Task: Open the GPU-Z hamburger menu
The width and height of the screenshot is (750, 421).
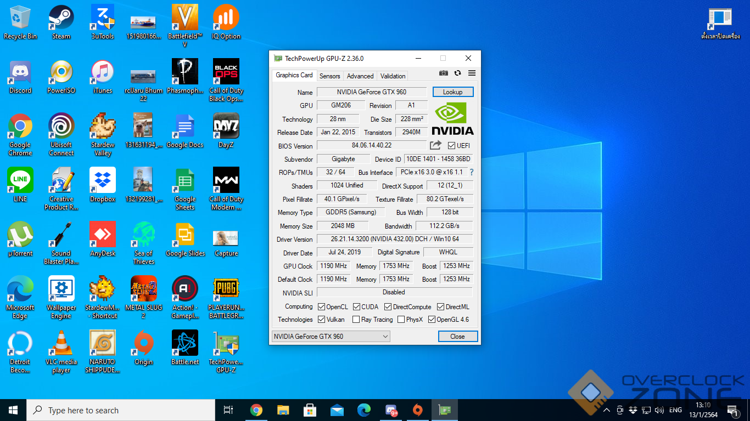Action: pos(472,73)
